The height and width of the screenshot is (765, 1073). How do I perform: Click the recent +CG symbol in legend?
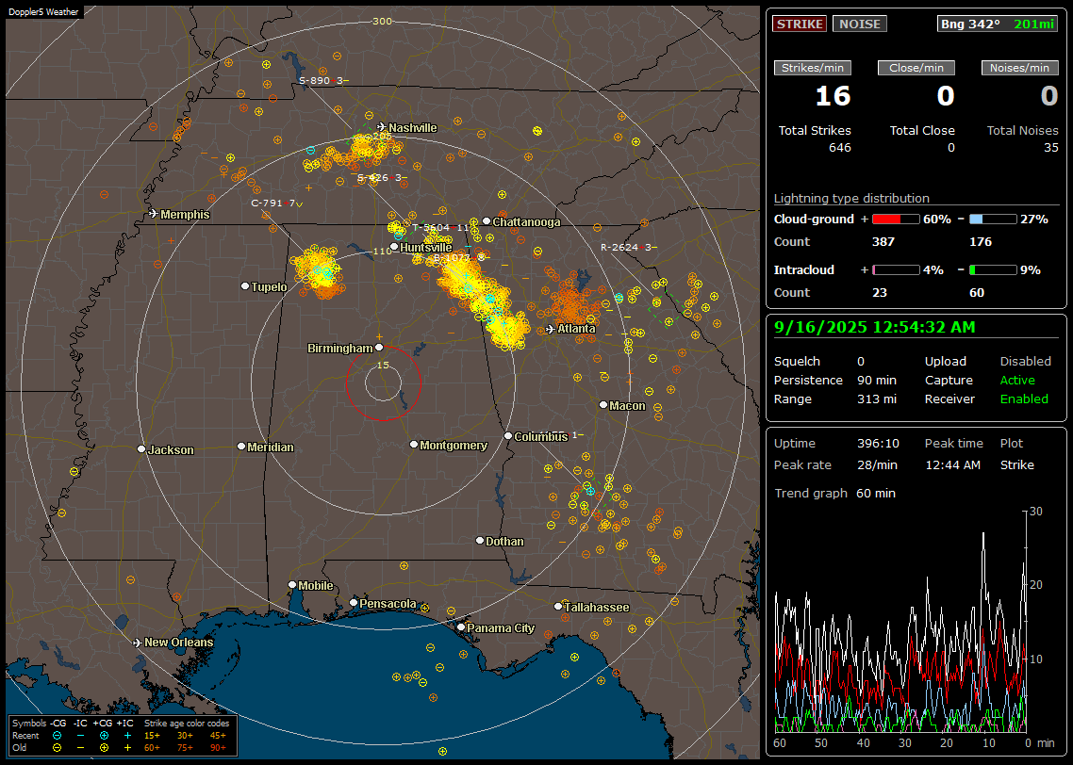tap(104, 736)
